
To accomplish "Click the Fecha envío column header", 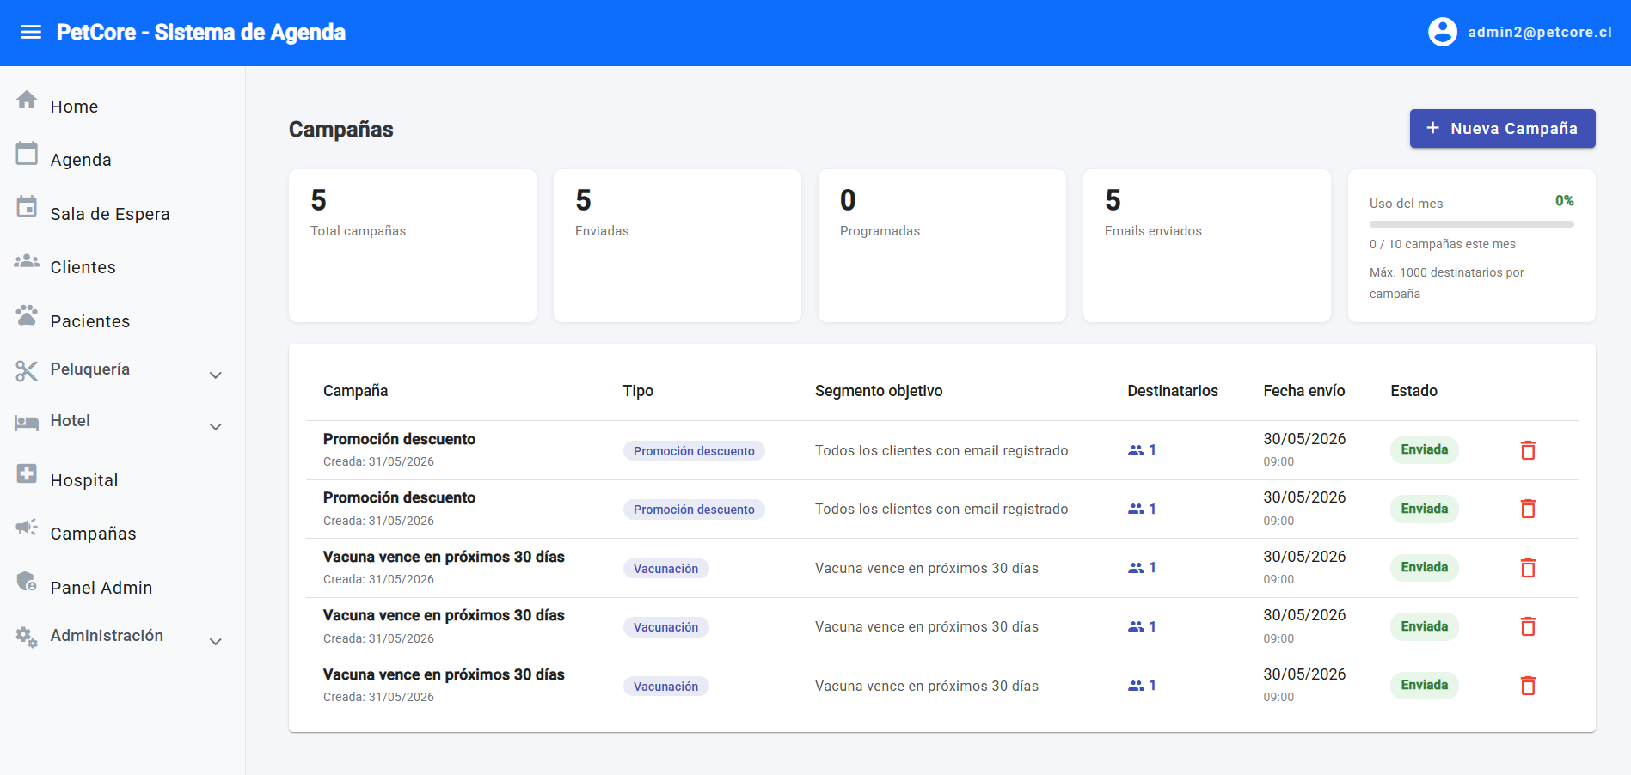I will pos(1303,391).
